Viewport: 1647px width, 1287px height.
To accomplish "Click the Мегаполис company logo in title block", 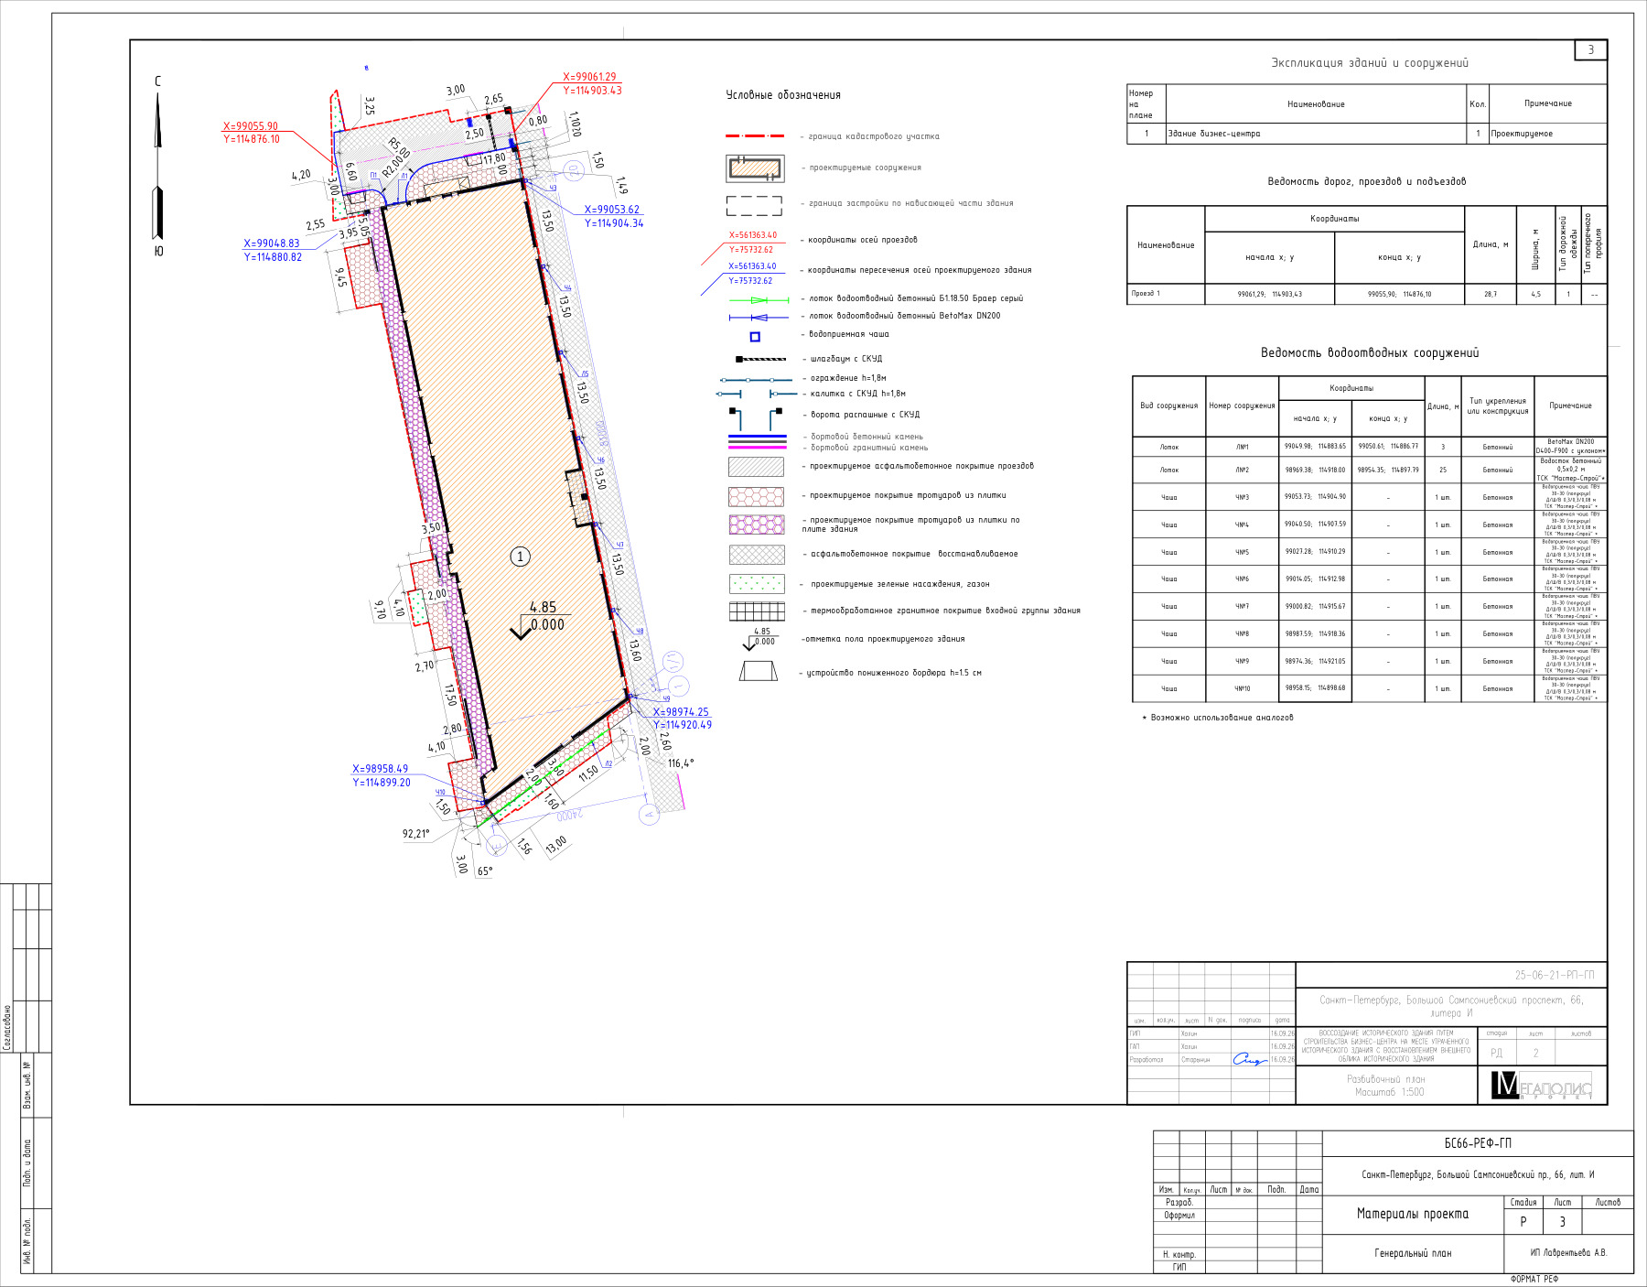I will tap(1543, 1085).
